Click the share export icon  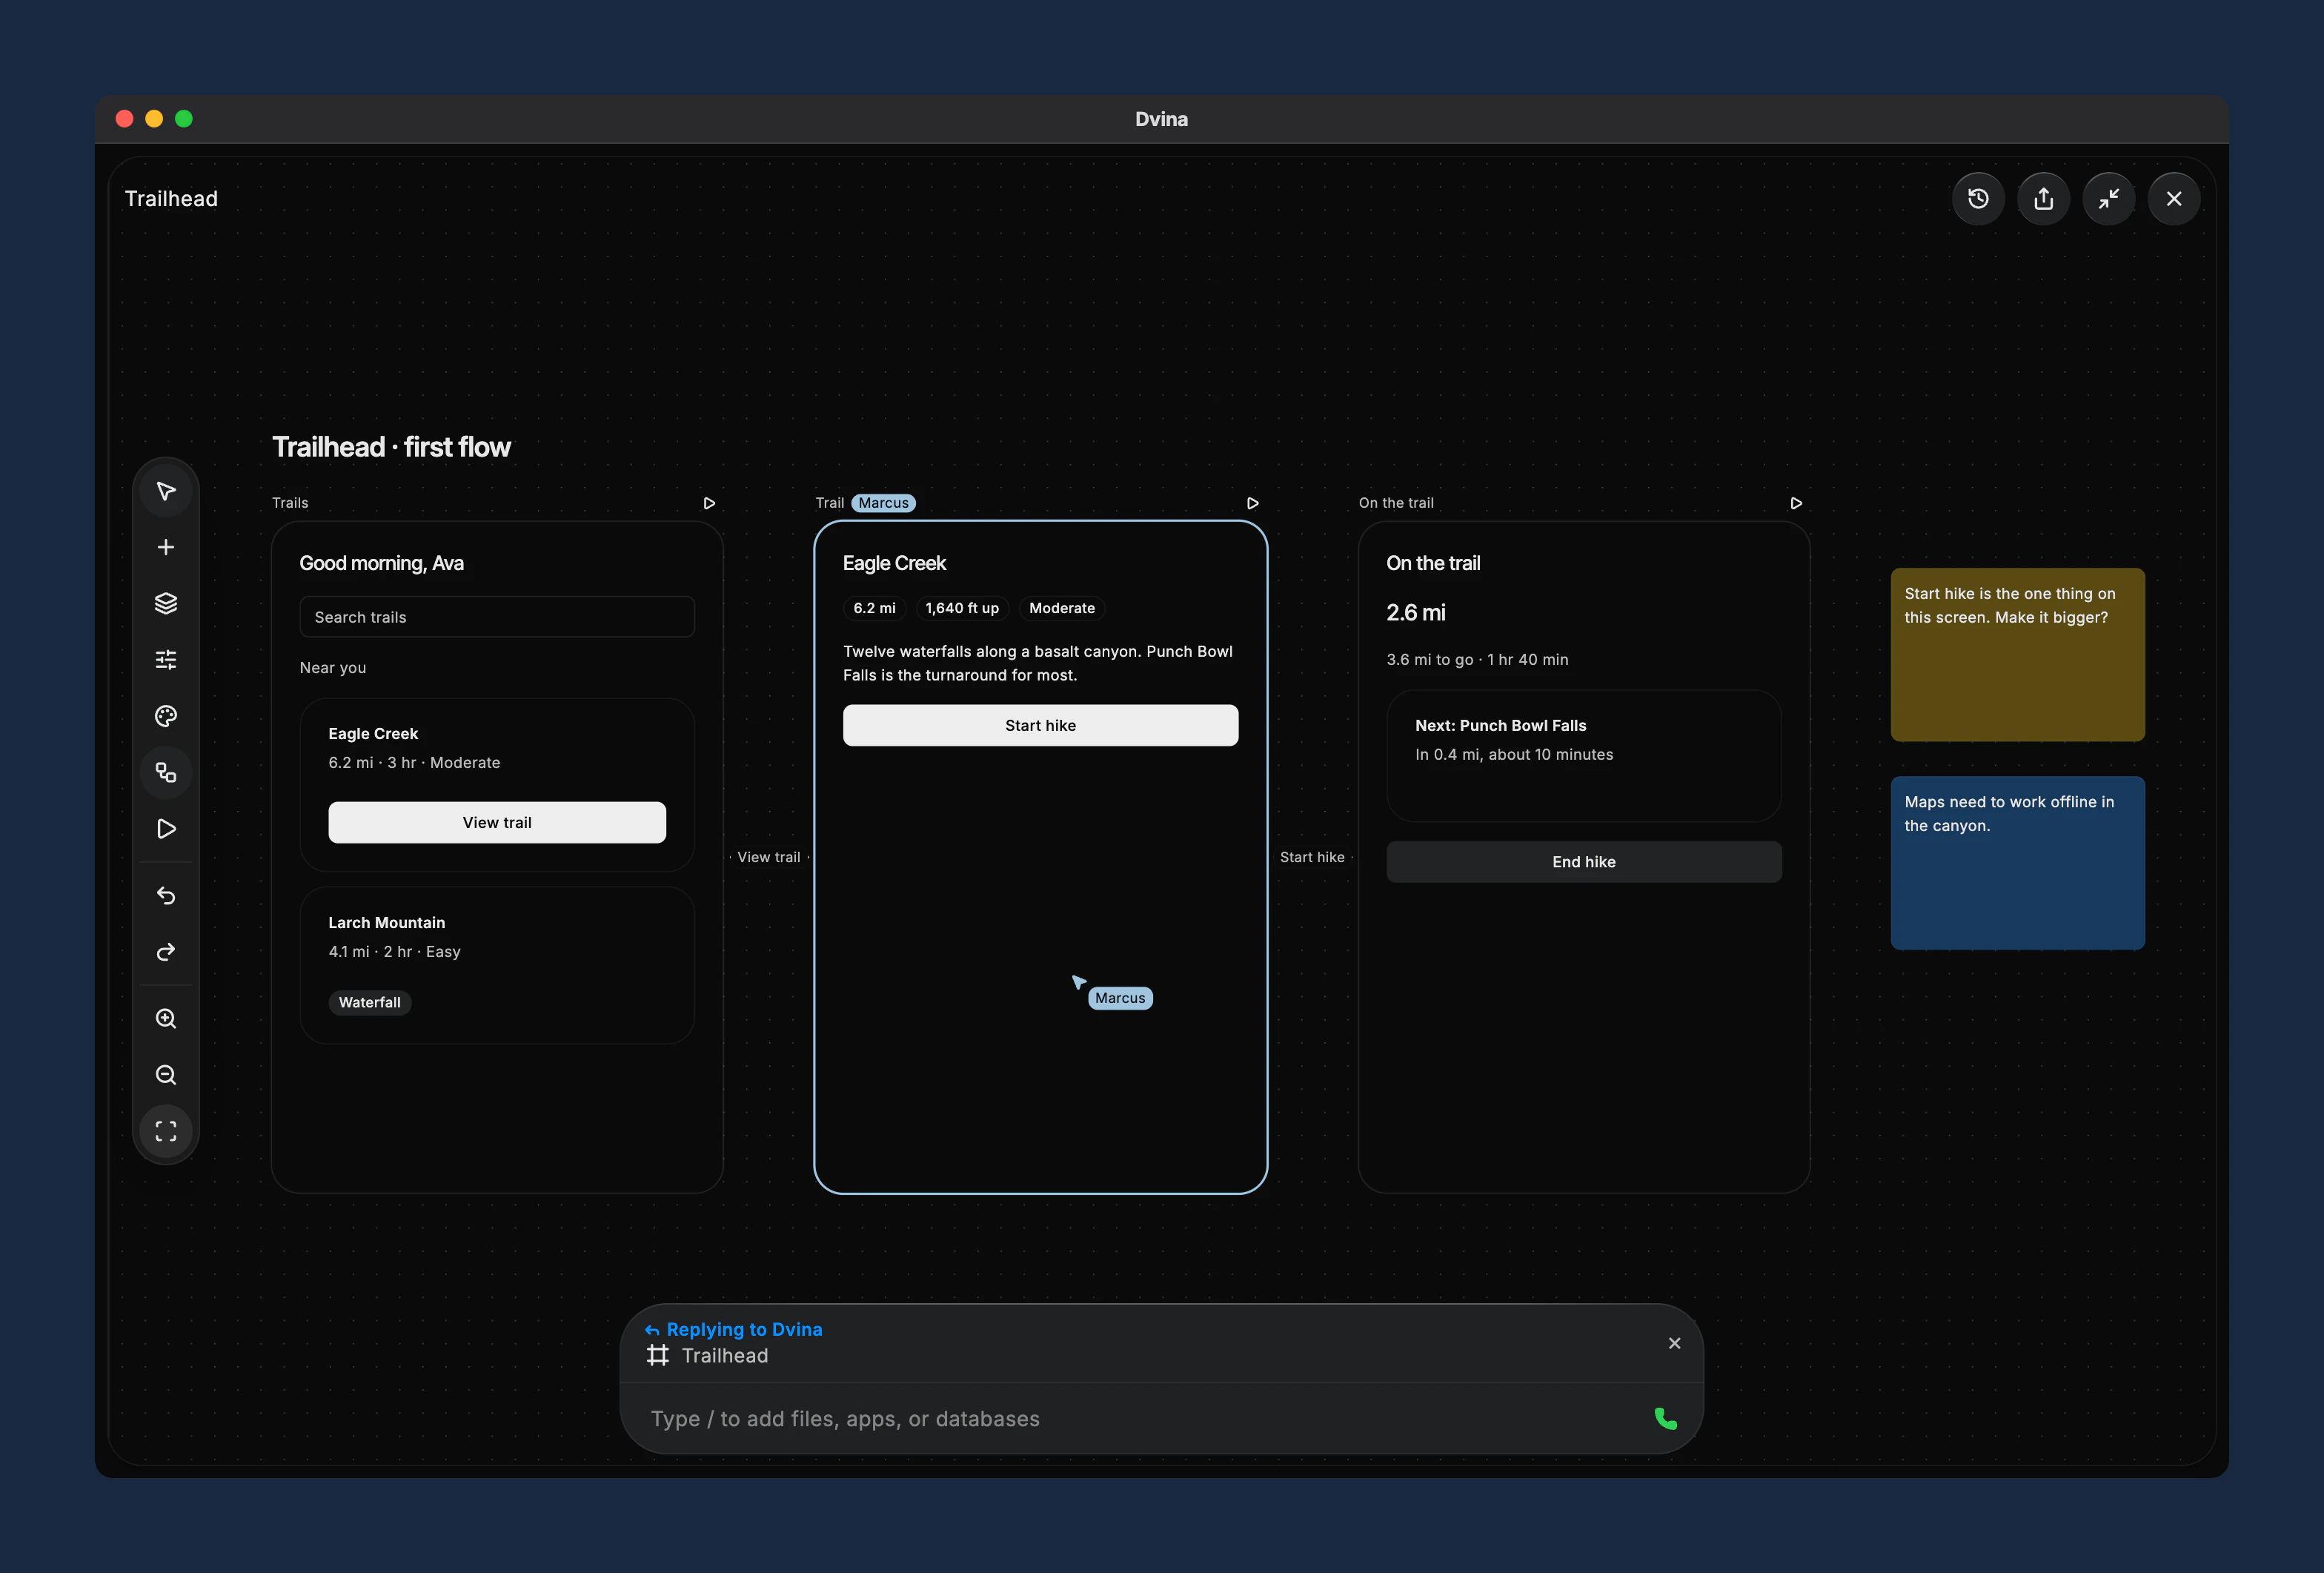pyautogui.click(x=2043, y=199)
